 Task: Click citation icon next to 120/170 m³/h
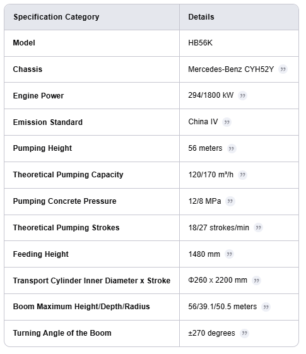(x=242, y=175)
